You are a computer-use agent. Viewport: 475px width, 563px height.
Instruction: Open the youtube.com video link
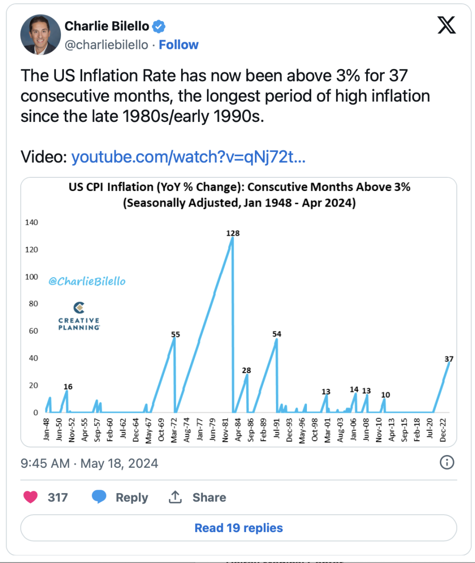click(188, 157)
